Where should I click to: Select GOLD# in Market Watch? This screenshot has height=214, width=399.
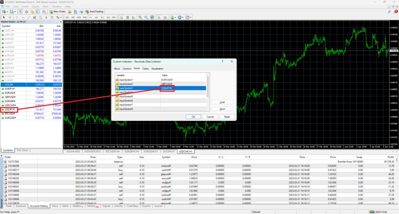tap(31, 84)
